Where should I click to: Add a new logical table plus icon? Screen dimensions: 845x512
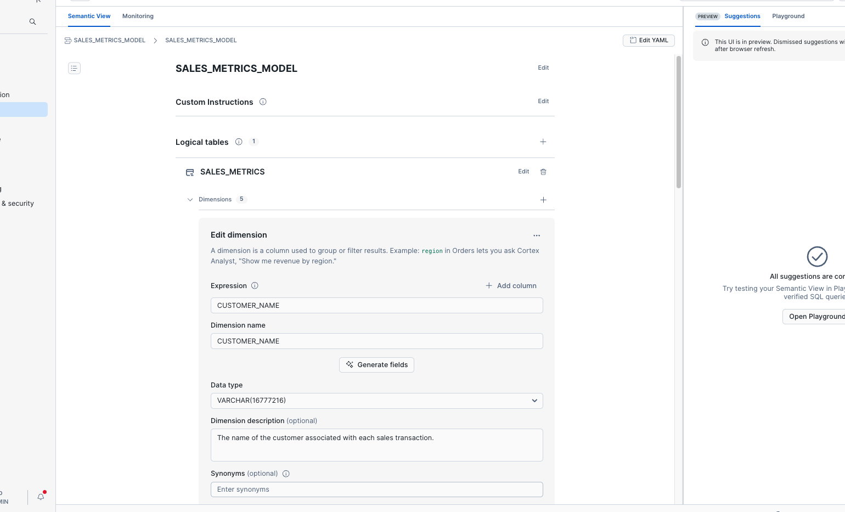click(x=543, y=142)
